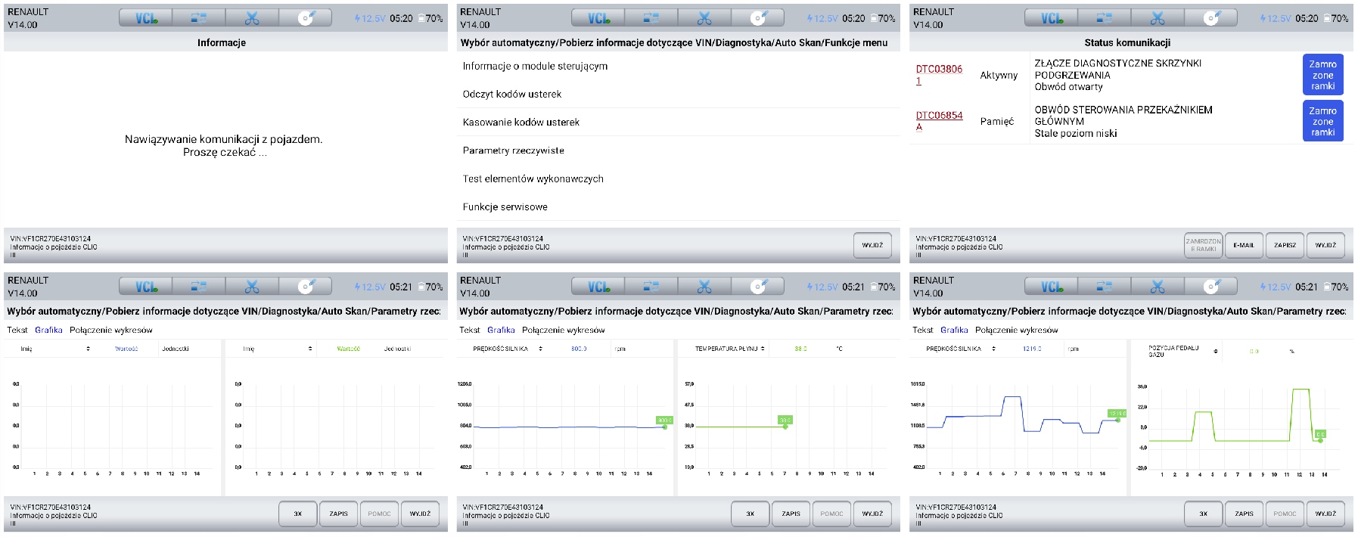The height and width of the screenshot is (537, 1358).
Task: Tap scissors icon on the empty graphs screen
Action: [x=252, y=287]
